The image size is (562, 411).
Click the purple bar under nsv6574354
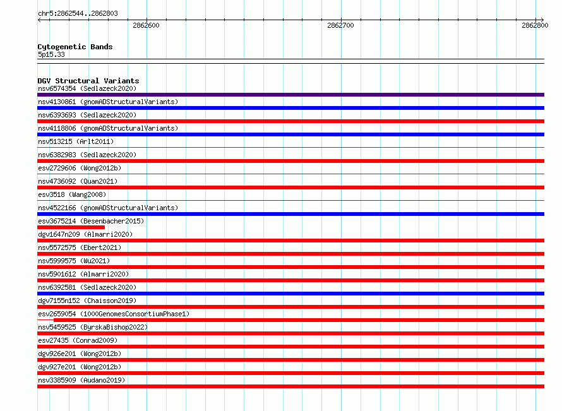click(290, 95)
